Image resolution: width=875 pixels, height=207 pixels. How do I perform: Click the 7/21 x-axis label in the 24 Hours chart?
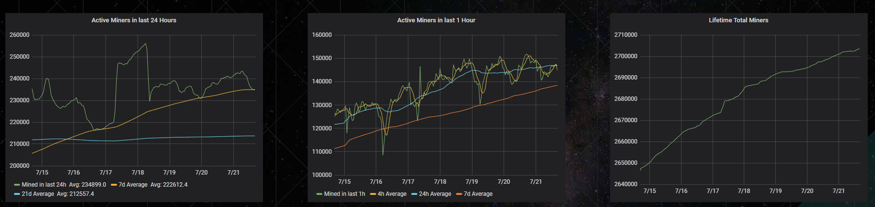pyautogui.click(x=233, y=173)
